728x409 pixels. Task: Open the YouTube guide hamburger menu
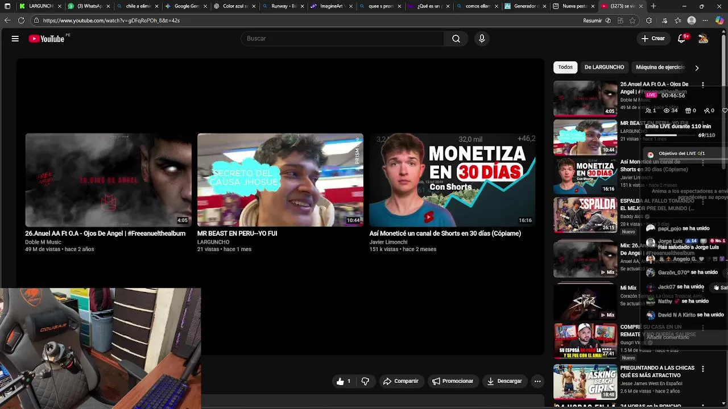point(15,39)
